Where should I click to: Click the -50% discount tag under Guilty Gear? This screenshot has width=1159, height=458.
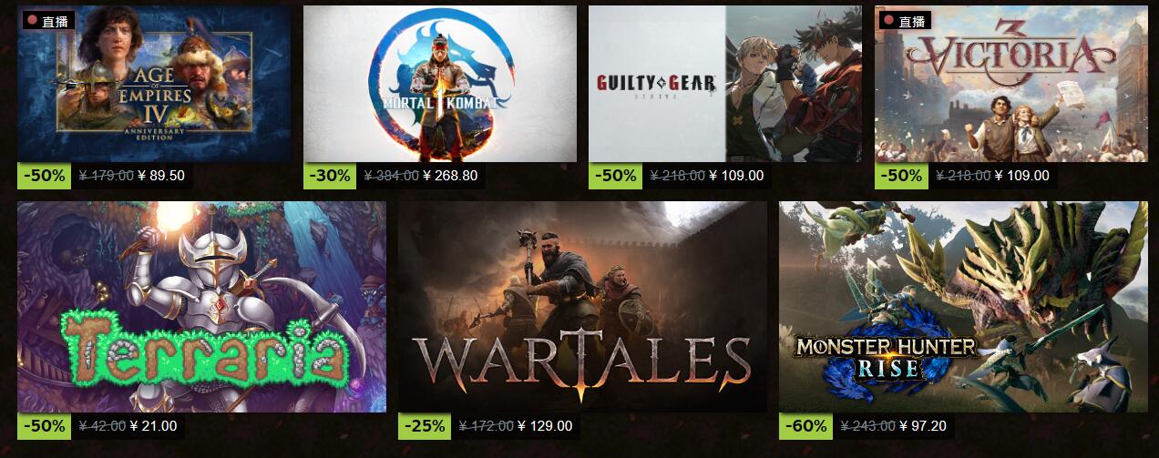[x=616, y=176]
